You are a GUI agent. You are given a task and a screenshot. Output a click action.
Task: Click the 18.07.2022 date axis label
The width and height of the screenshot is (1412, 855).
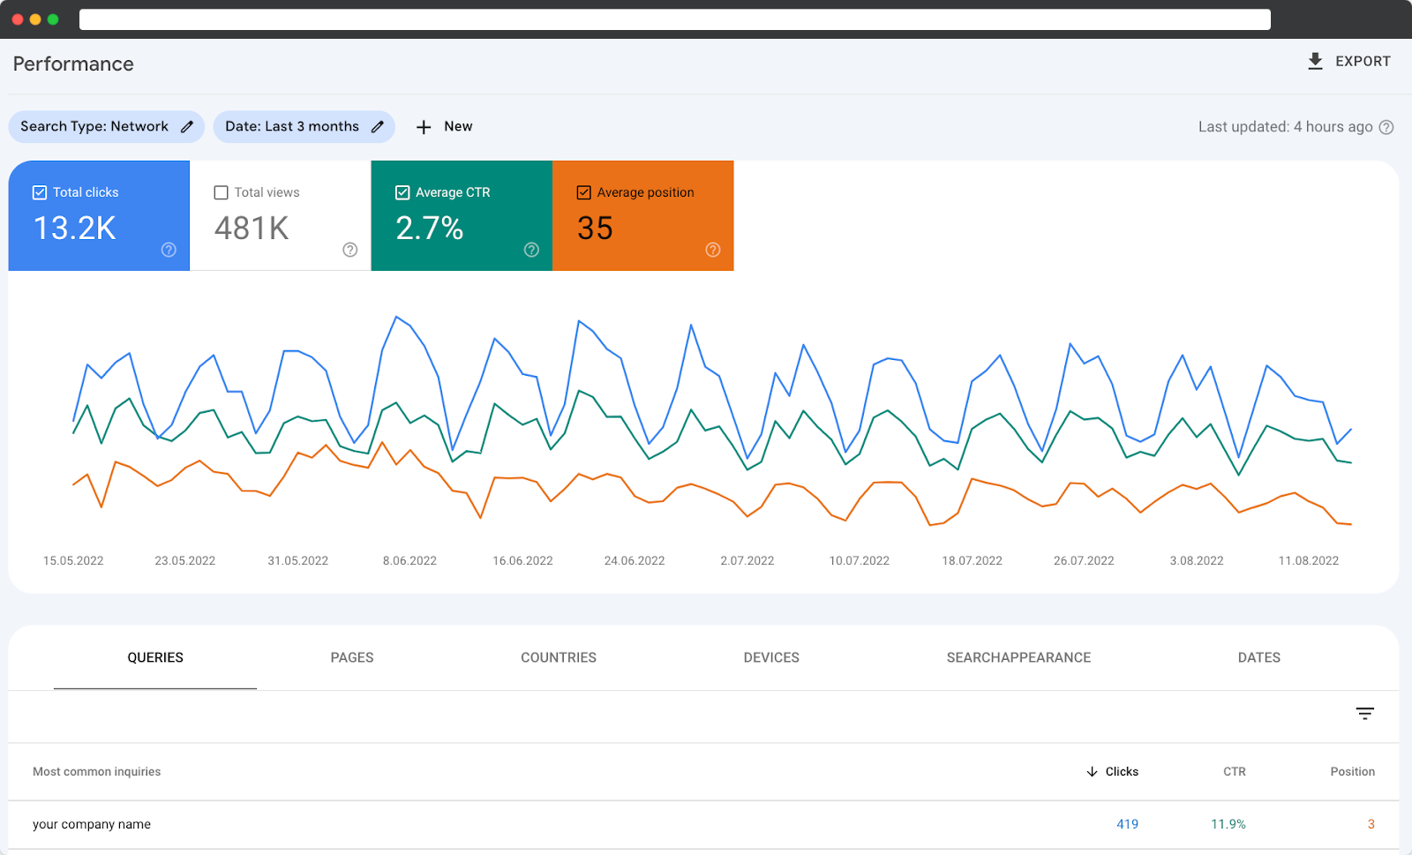(x=972, y=560)
